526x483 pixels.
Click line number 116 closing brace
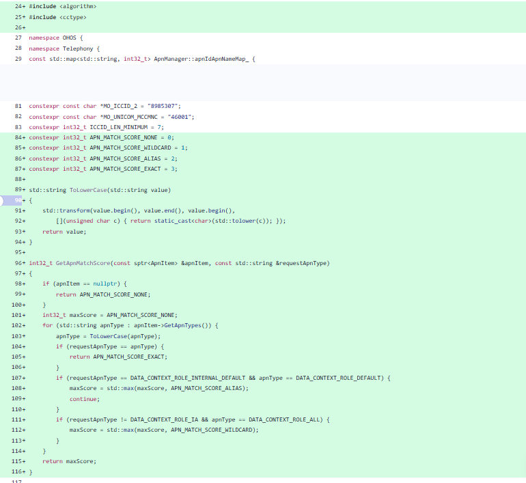16,472
